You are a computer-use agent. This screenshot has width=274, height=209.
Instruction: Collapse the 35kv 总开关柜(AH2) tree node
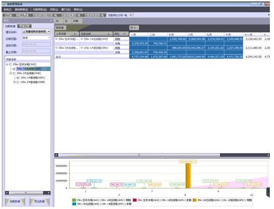[7, 64]
